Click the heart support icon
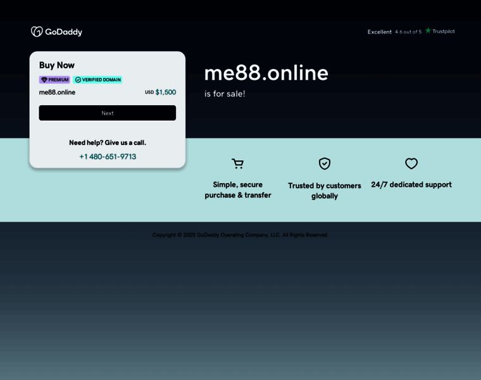This screenshot has width=481, height=380. 411,163
